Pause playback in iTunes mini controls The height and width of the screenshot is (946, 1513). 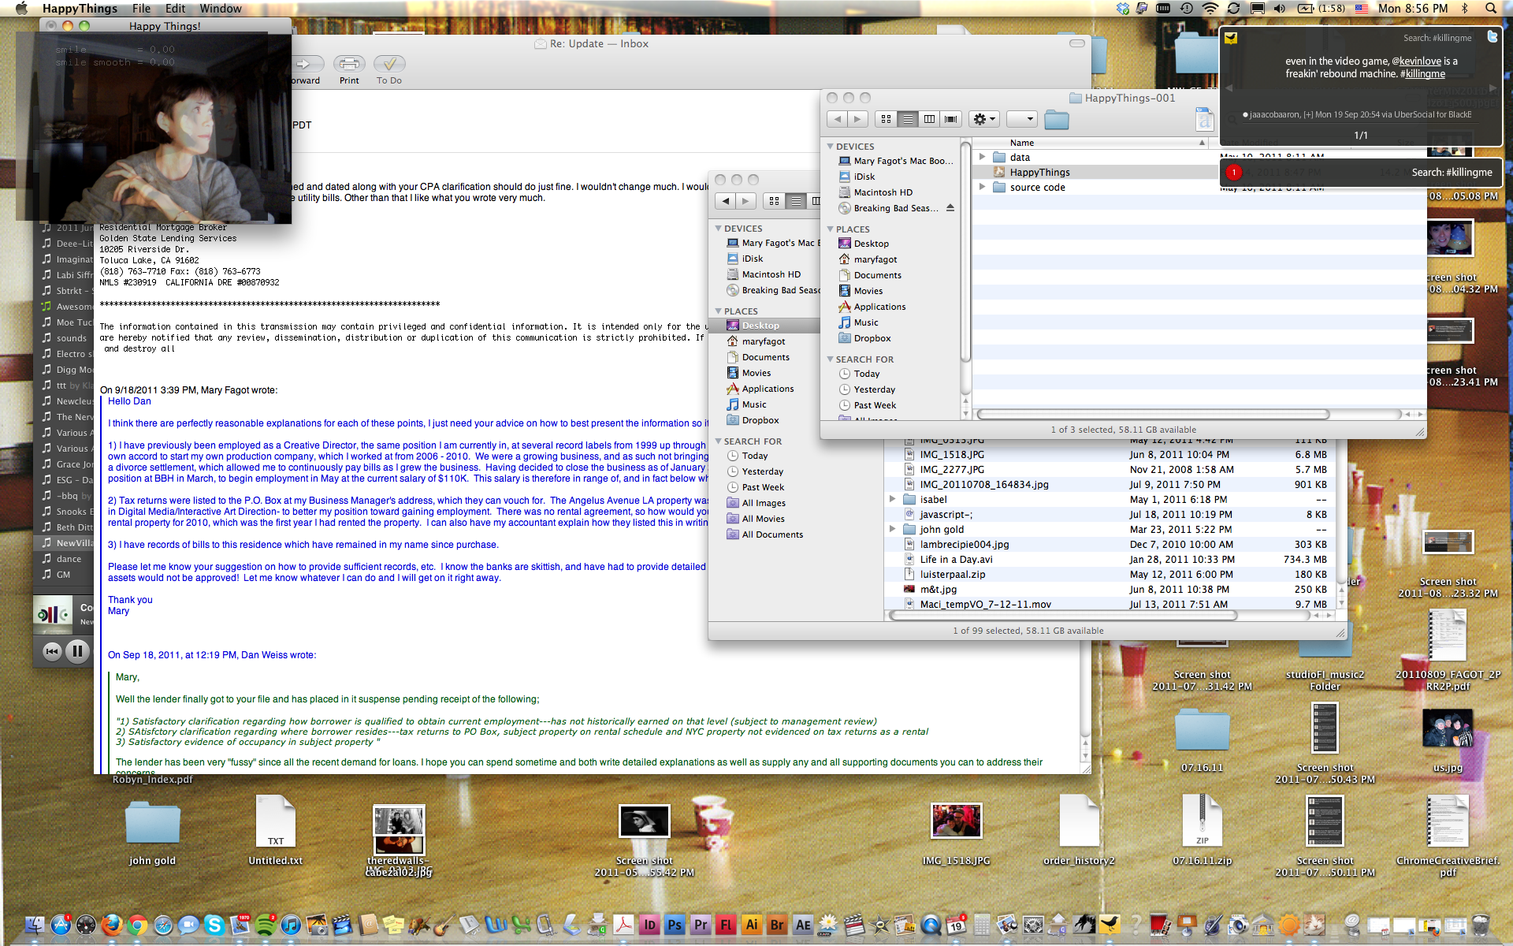click(x=77, y=650)
